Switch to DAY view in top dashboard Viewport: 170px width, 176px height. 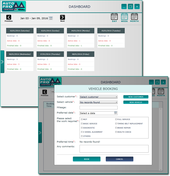coord(114,18)
